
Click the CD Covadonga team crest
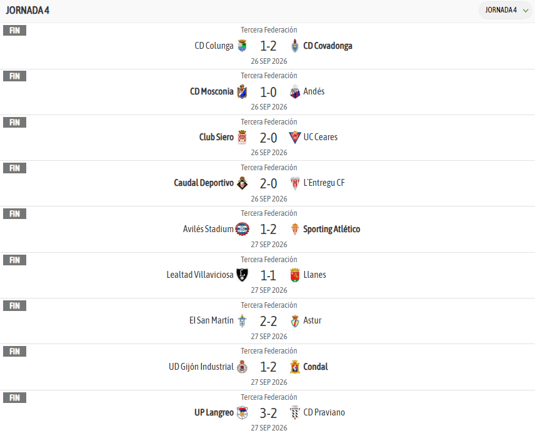pos(295,46)
